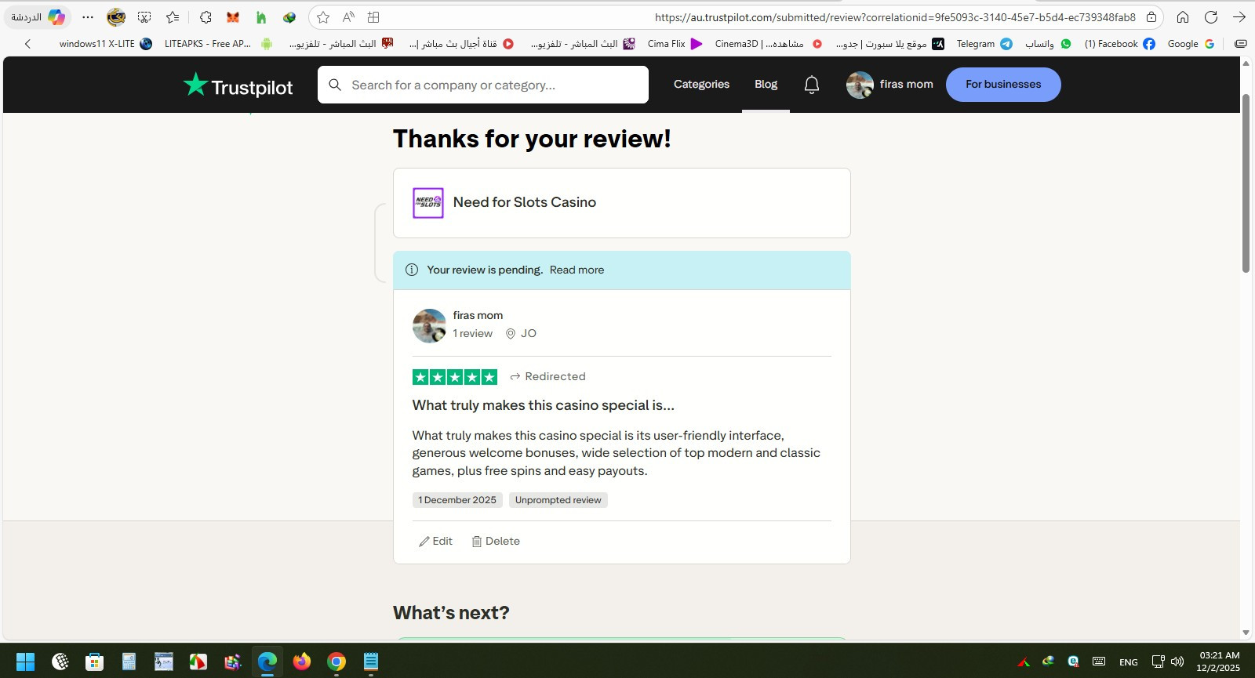Open Firefox from the taskbar
This screenshot has height=678, width=1255.
point(302,662)
